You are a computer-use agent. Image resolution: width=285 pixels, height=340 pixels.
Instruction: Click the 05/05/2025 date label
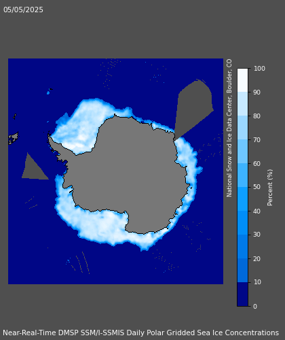pos(23,10)
